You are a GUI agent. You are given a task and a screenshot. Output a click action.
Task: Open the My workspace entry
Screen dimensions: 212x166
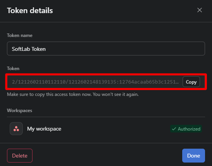click(x=44, y=129)
